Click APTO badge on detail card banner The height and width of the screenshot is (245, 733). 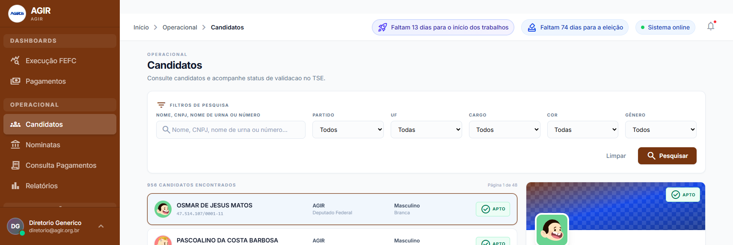683,195
